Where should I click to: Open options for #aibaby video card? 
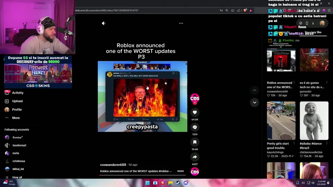(327, 143)
